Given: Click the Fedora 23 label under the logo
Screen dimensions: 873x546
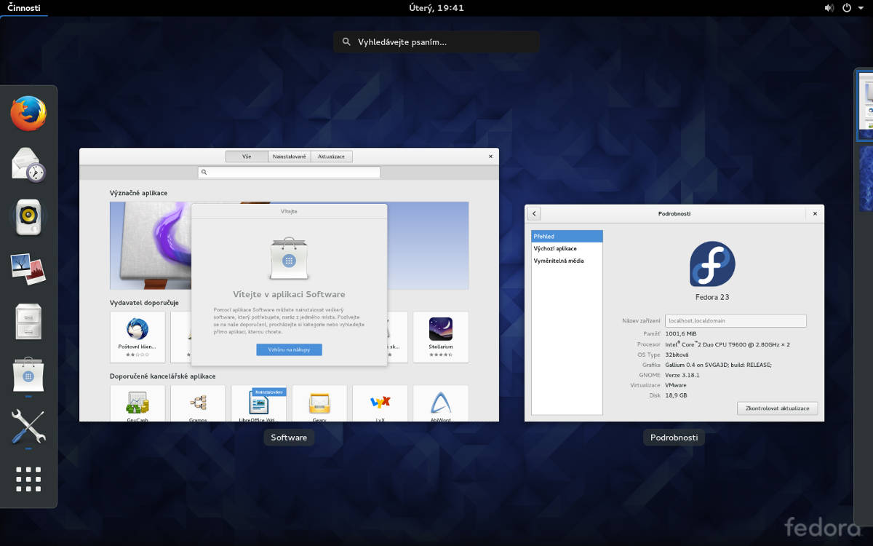Looking at the screenshot, I should tap(712, 297).
